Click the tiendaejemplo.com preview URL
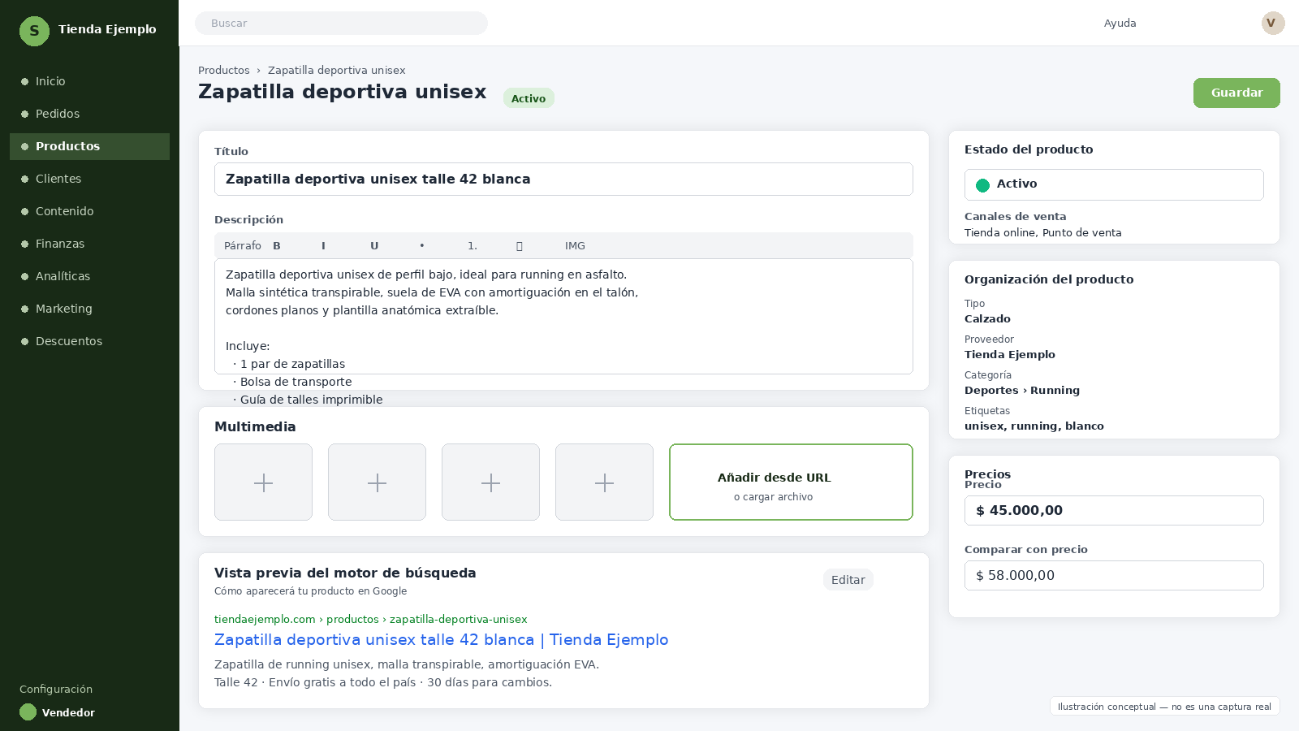Viewport: 1299px width, 731px height. tap(370, 619)
